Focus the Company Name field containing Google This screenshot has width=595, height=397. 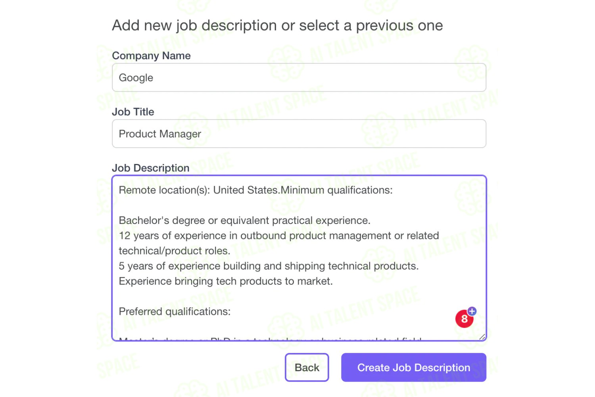click(x=299, y=77)
